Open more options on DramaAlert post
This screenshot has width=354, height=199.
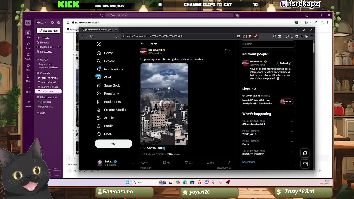pos(230,50)
